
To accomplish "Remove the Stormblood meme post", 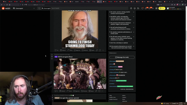I will pyautogui.click(x=85, y=50).
